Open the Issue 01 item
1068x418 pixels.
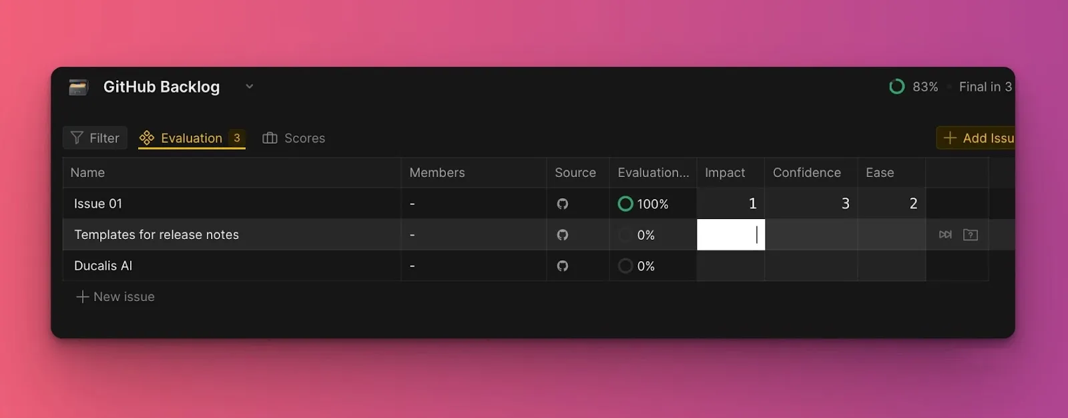pos(98,204)
